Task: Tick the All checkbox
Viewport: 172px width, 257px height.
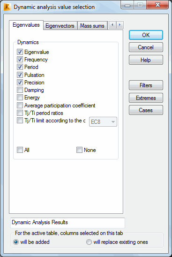Action: (20, 150)
